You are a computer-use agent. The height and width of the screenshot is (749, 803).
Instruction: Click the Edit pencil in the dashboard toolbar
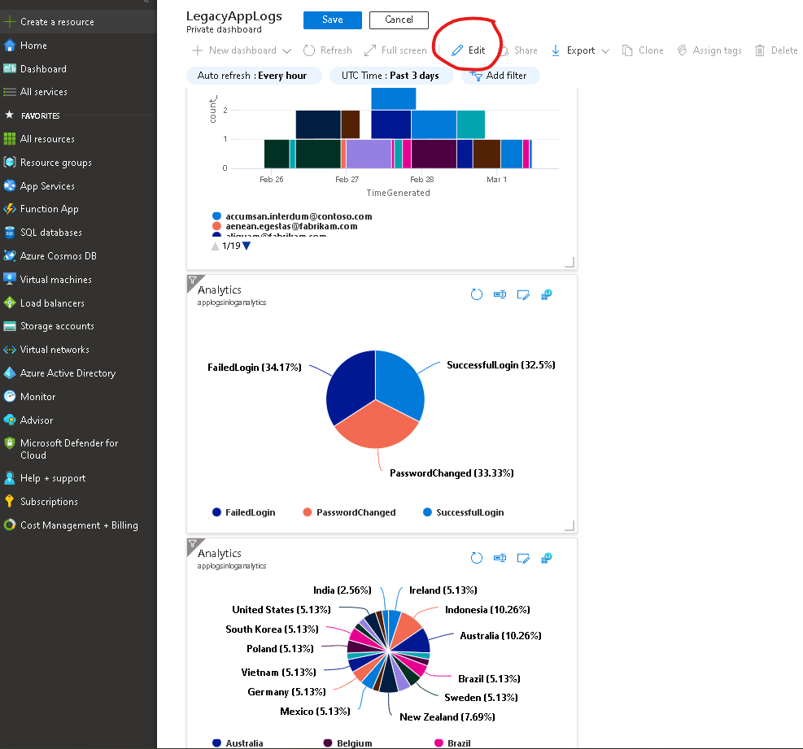457,50
